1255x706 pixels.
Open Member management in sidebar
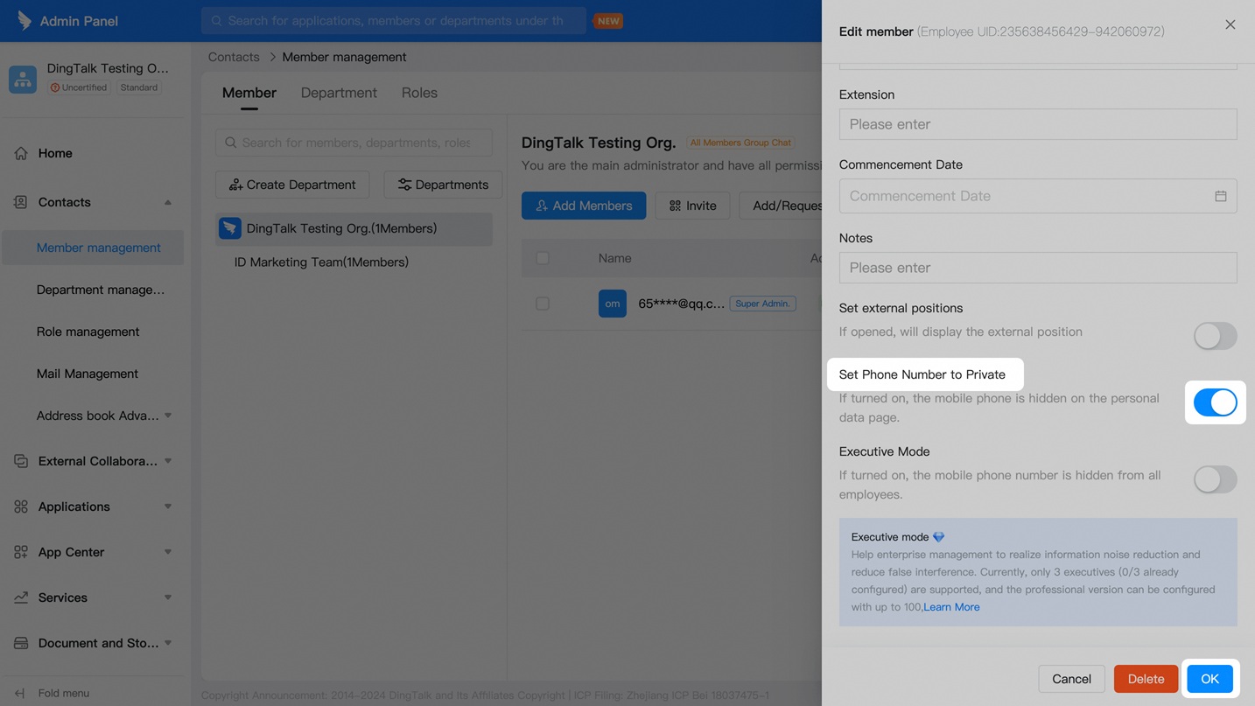click(x=94, y=248)
